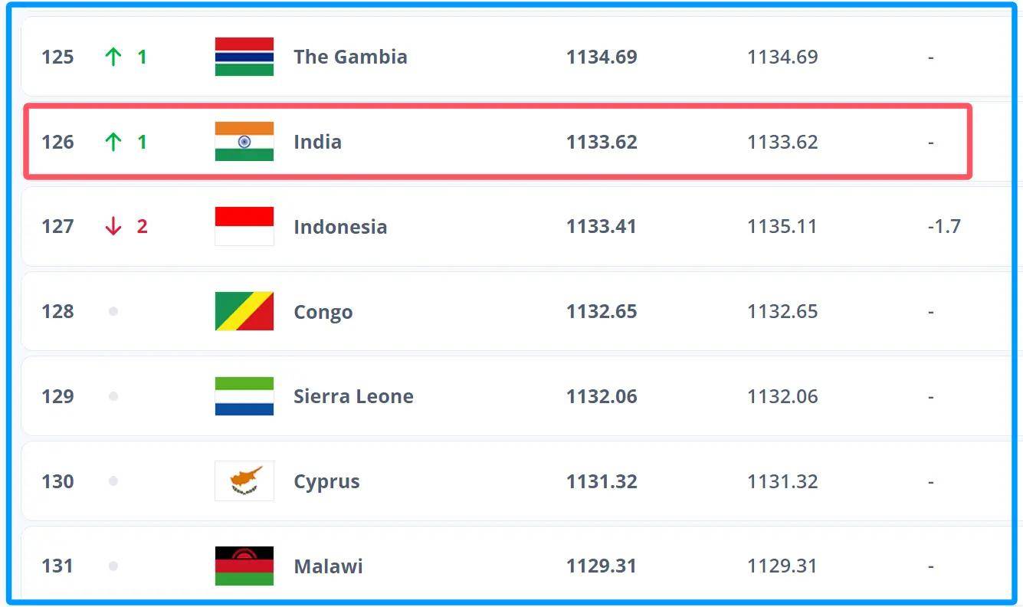This screenshot has width=1023, height=607.
Task: Click Sierra Leone team name
Action: click(x=353, y=396)
